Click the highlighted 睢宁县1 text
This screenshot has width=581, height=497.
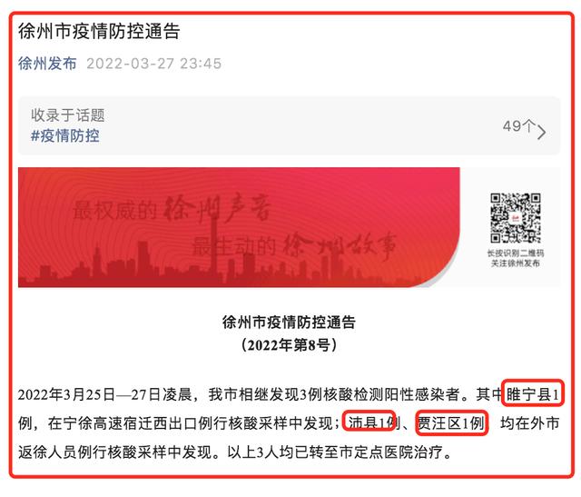pos(533,394)
